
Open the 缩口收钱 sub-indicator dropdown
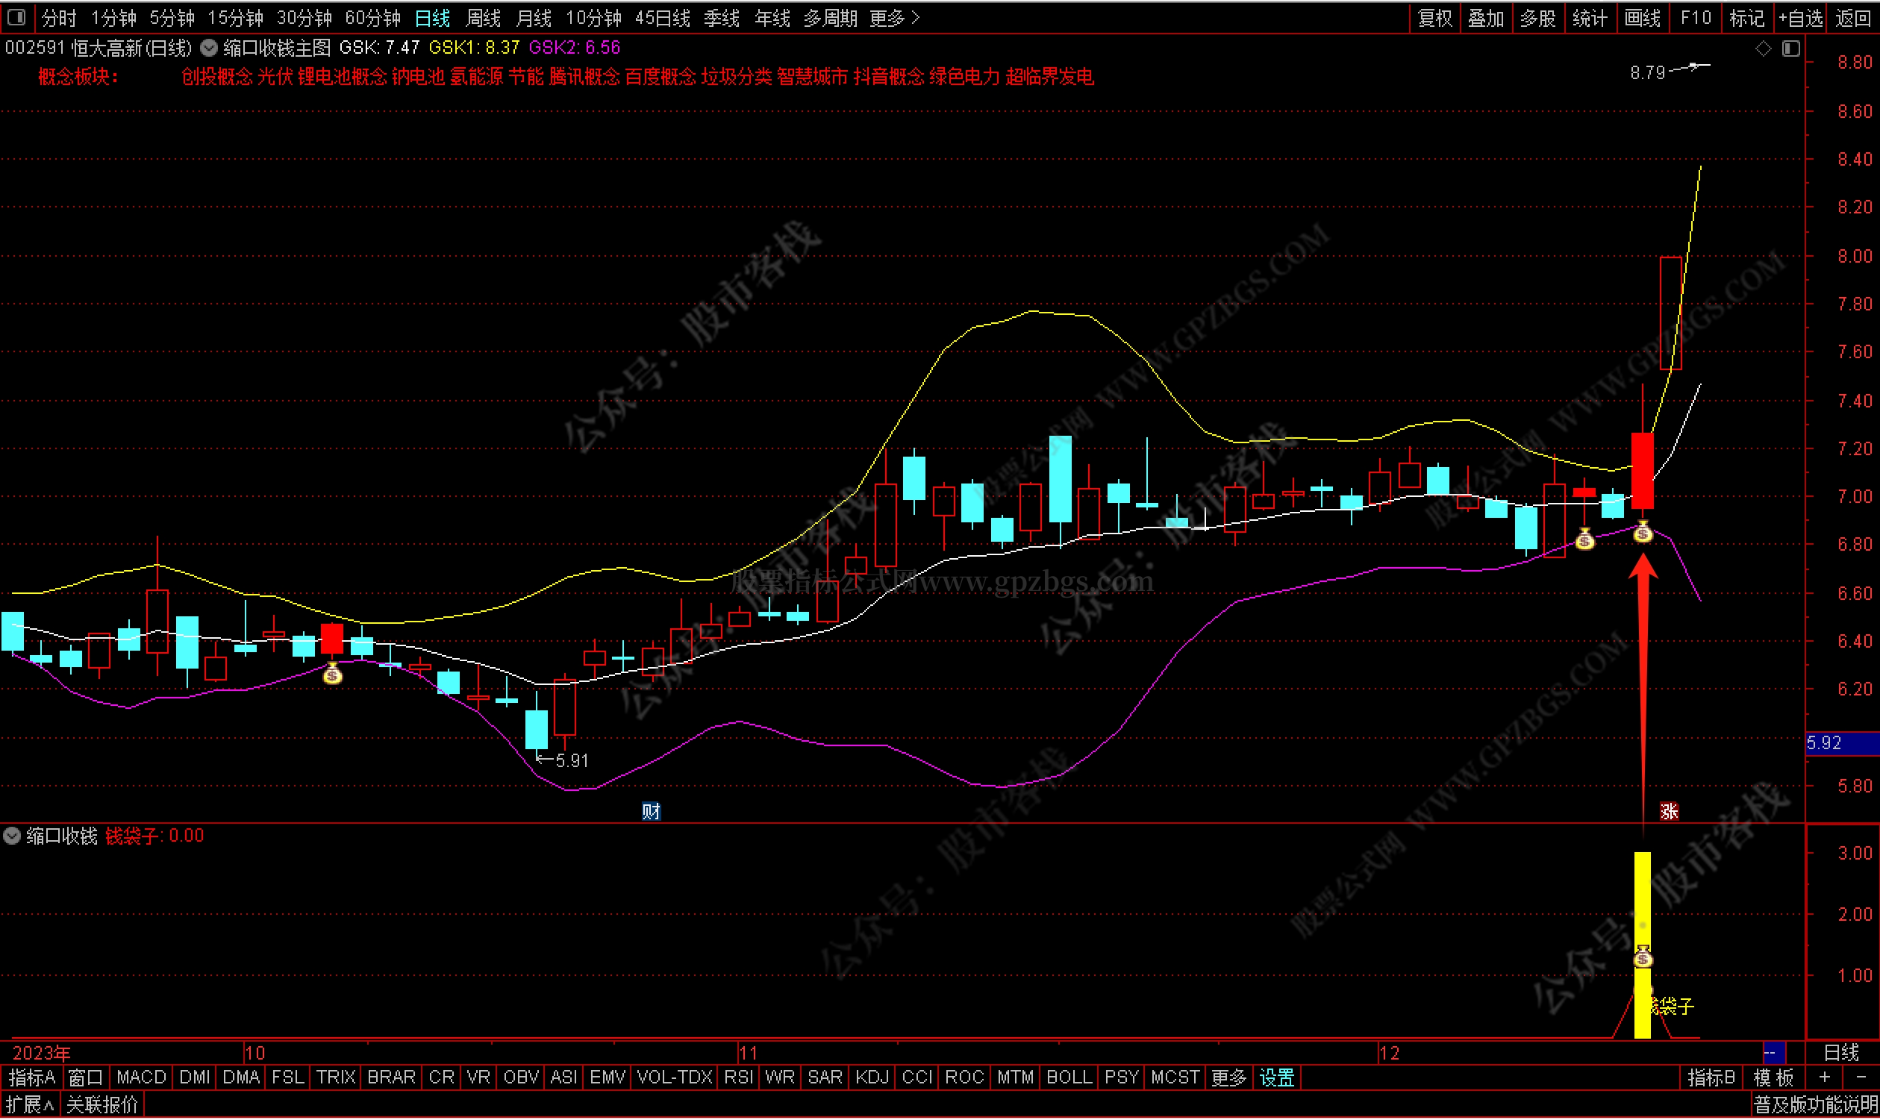[x=12, y=836]
